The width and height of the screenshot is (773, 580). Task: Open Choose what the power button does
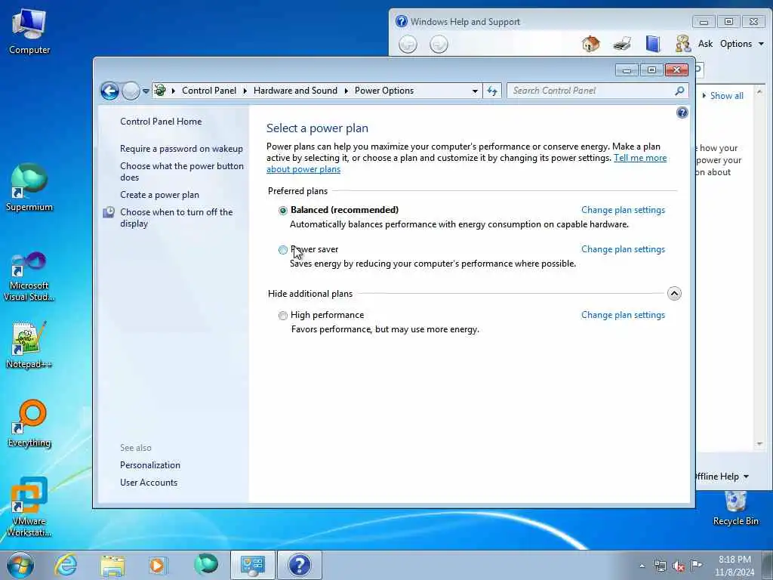pos(181,171)
